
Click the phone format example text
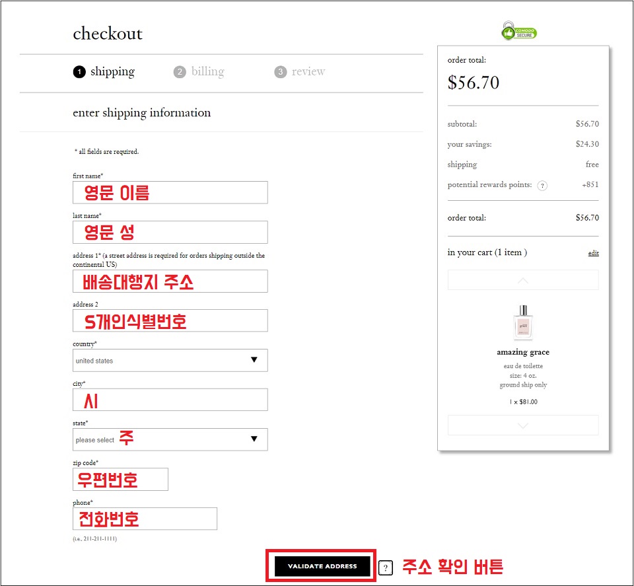pos(95,538)
